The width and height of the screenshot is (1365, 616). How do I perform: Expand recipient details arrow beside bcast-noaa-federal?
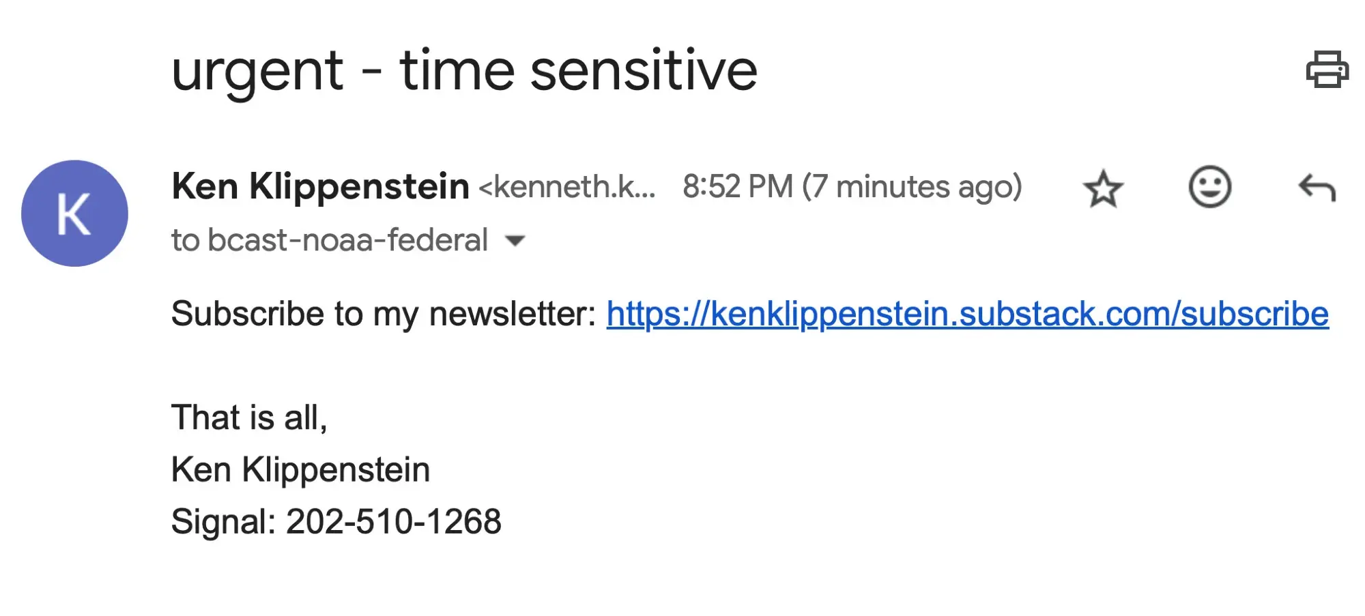tap(515, 241)
